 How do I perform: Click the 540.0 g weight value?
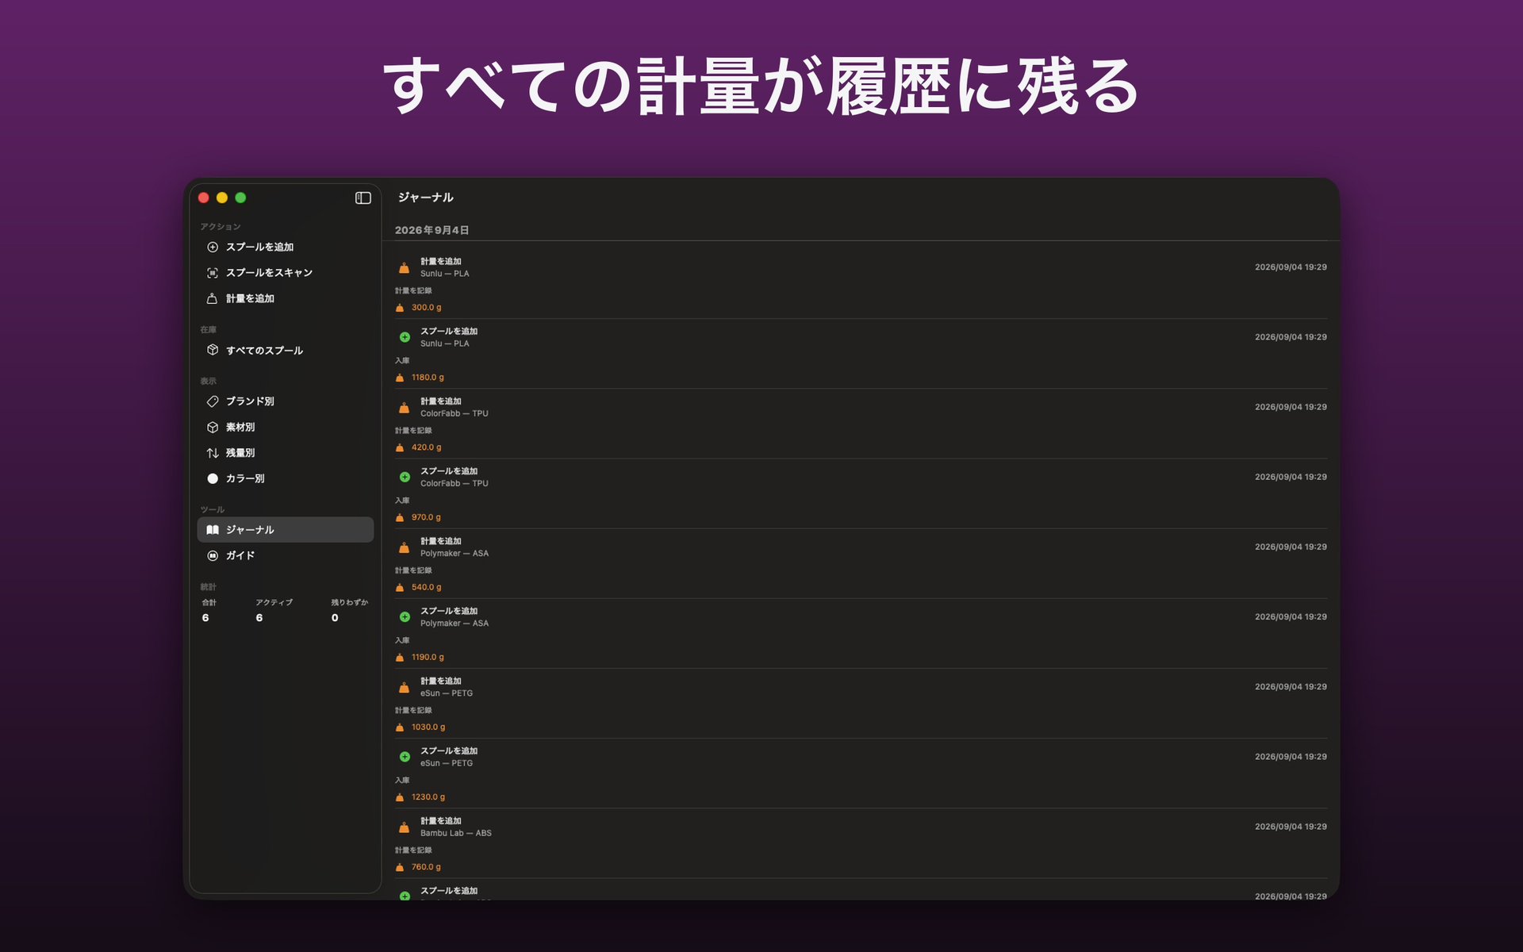pyautogui.click(x=427, y=587)
